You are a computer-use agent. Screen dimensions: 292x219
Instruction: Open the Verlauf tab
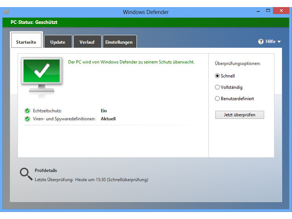[x=87, y=42]
